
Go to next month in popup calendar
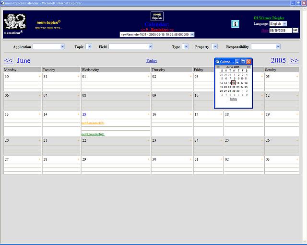248,67
